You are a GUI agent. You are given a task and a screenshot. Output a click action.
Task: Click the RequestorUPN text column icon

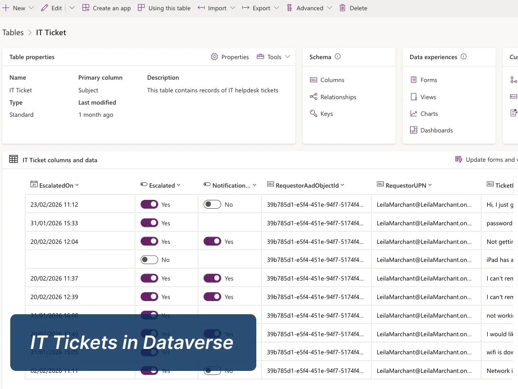tap(380, 184)
